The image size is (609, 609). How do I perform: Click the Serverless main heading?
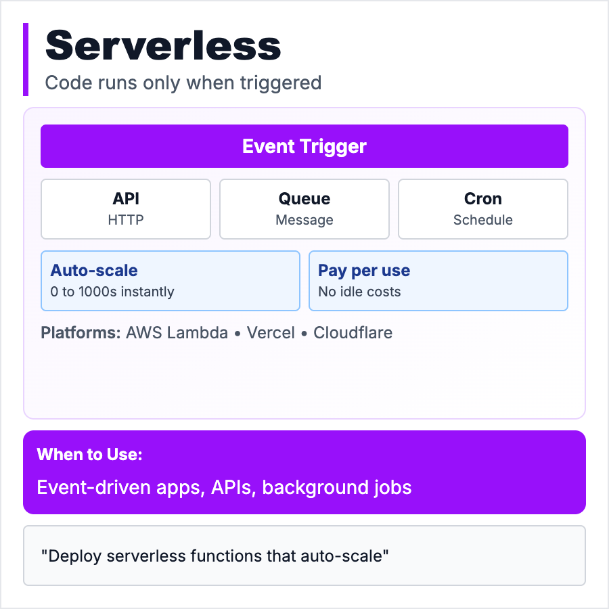[163, 46]
